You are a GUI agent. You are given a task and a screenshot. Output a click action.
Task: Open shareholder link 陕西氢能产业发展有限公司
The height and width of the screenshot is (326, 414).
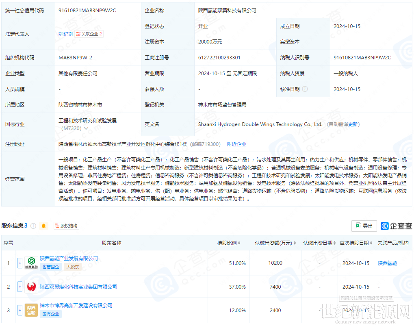coord(69,259)
